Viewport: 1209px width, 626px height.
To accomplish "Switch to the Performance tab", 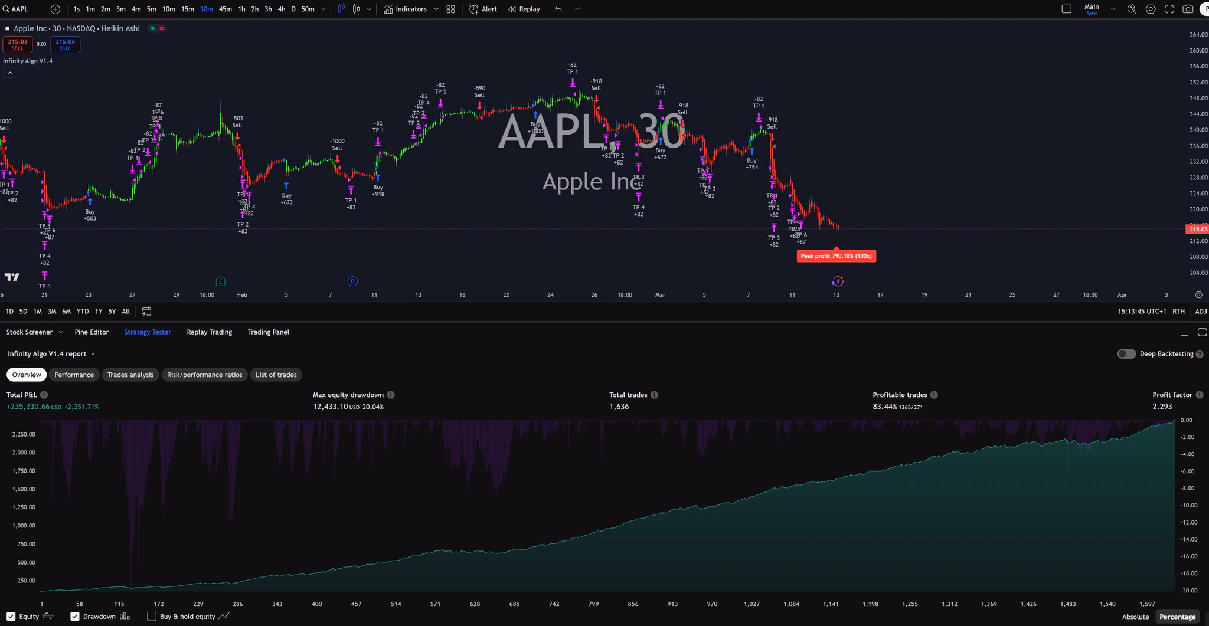I will point(74,374).
